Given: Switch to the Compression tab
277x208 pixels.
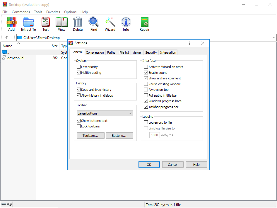Looking at the screenshot, I should point(95,52).
